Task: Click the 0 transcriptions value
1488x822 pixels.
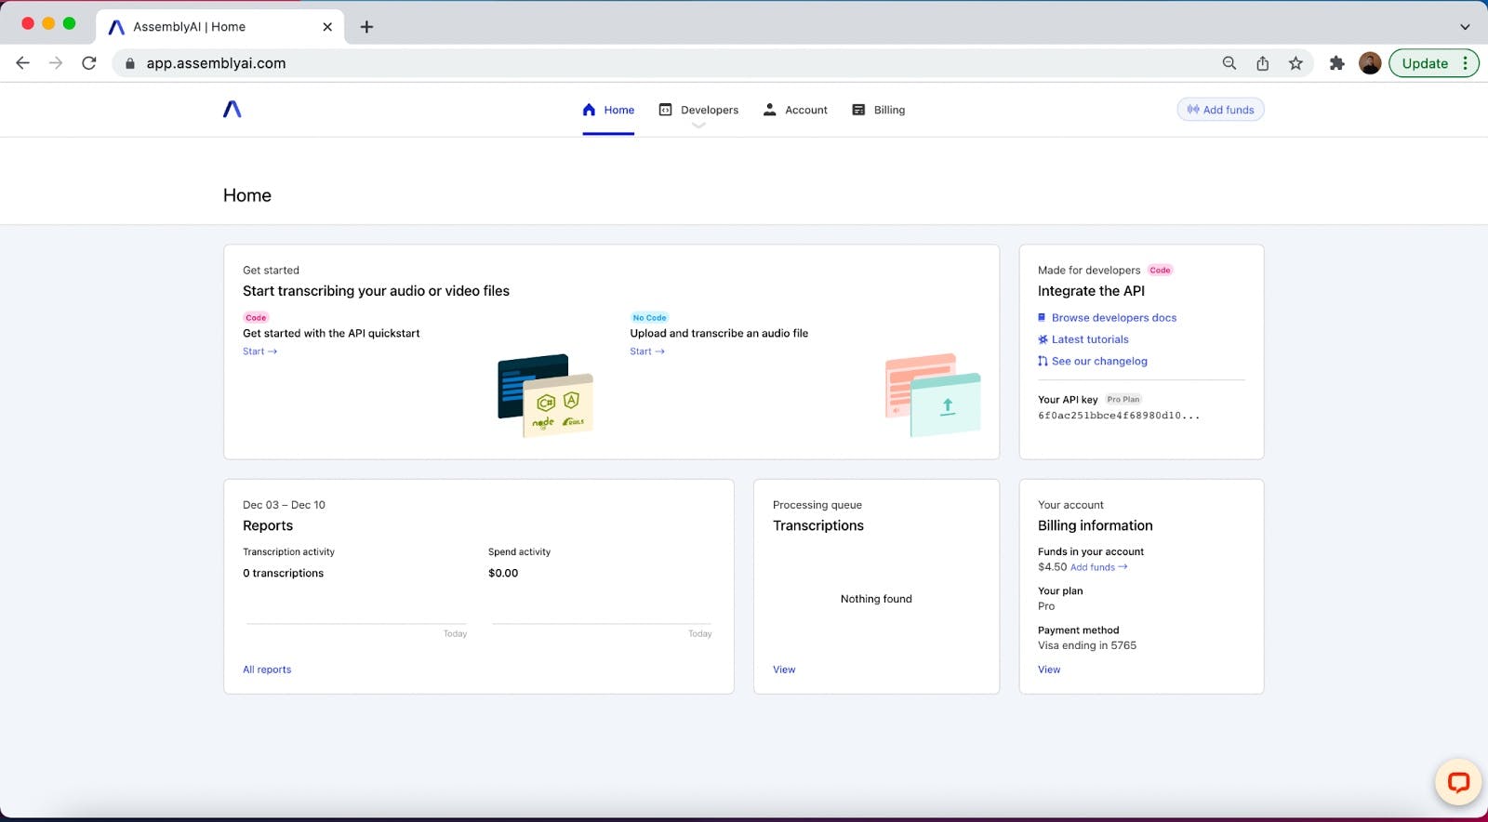Action: click(x=284, y=573)
